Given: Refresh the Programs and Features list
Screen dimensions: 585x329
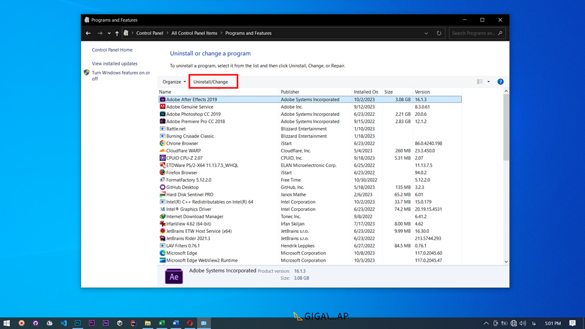Looking at the screenshot, I should 439,33.
